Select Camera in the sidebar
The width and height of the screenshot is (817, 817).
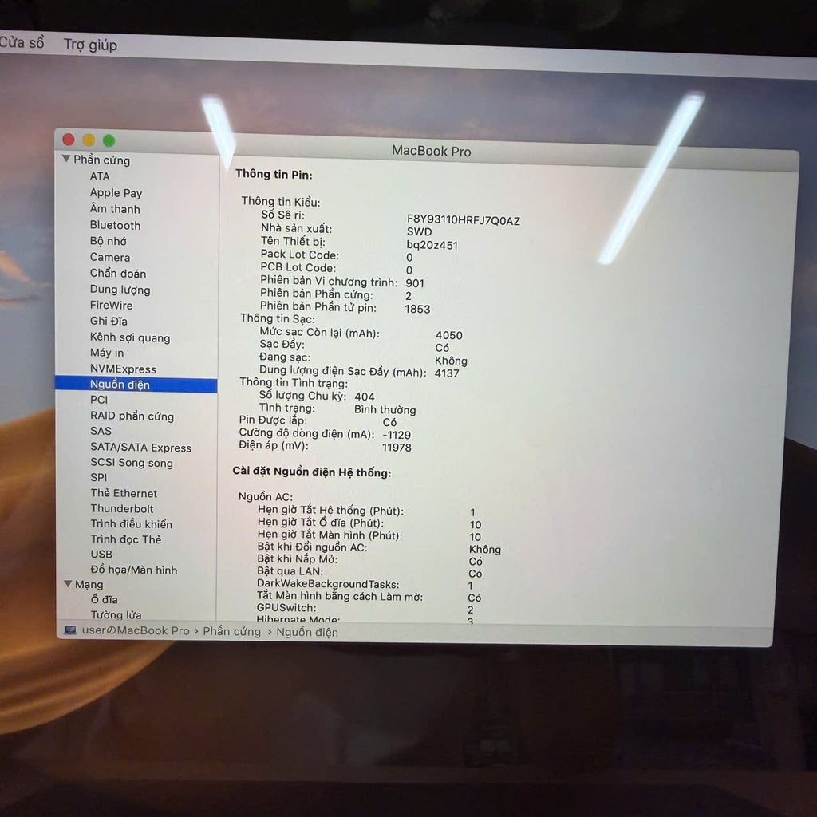[110, 257]
